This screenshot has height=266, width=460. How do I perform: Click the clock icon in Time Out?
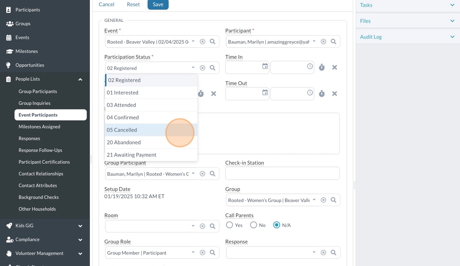point(310,93)
